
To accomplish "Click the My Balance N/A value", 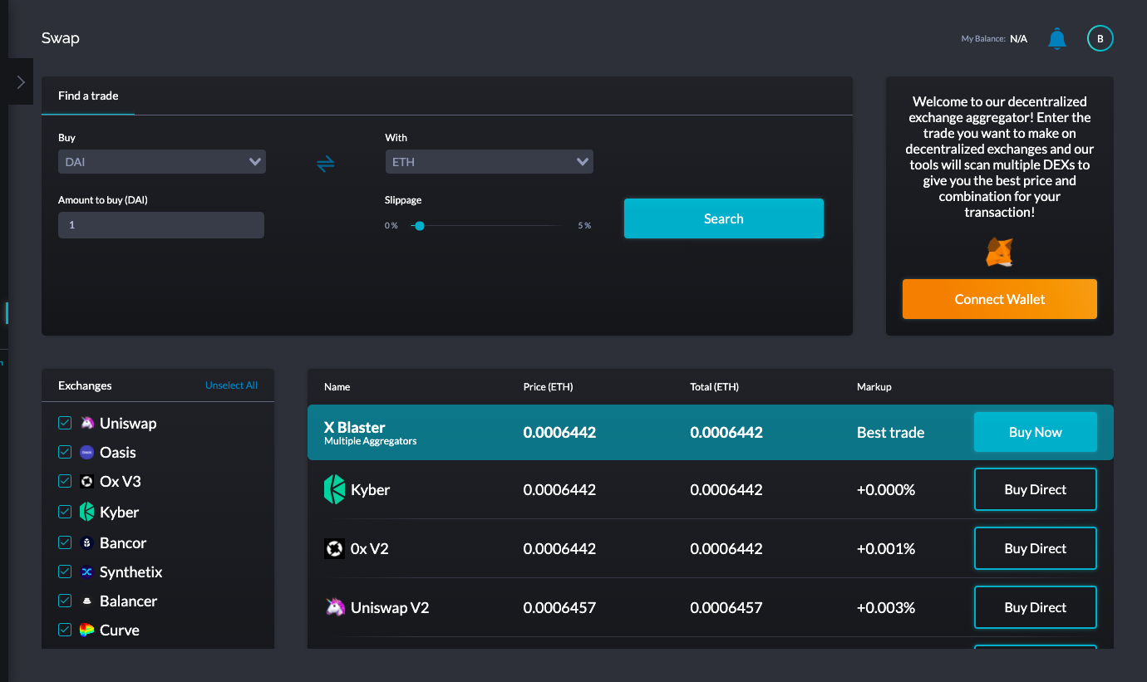I will (1019, 39).
